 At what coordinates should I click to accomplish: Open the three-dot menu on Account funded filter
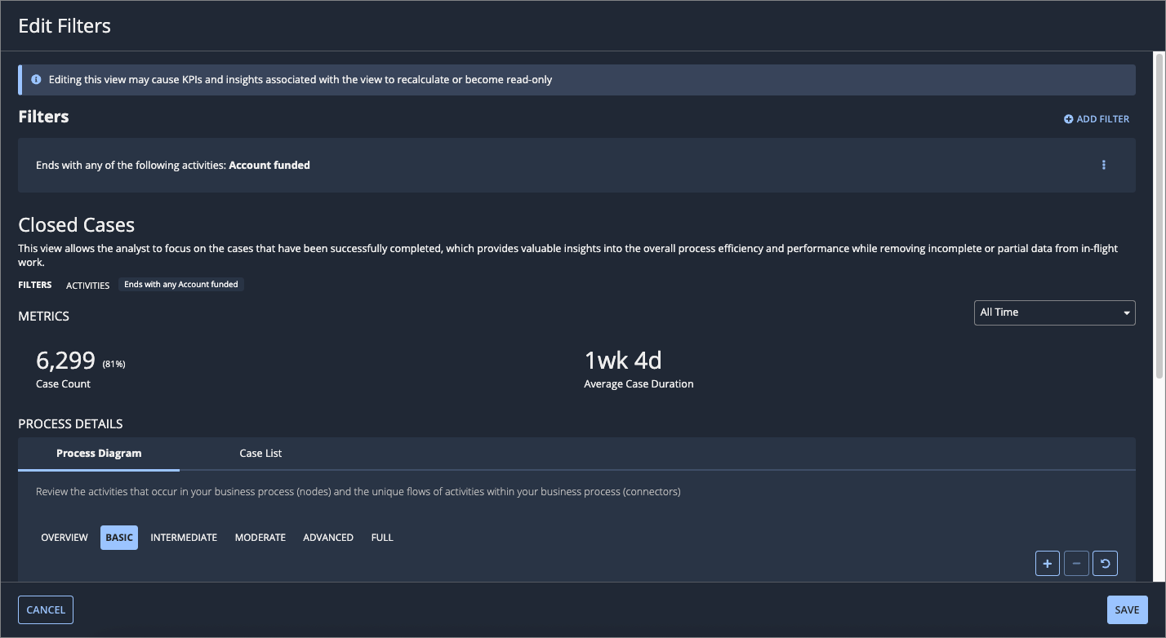1103,165
